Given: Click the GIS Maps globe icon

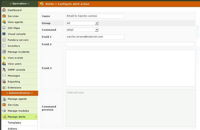Looking at the screenshot, I should click(4, 28).
